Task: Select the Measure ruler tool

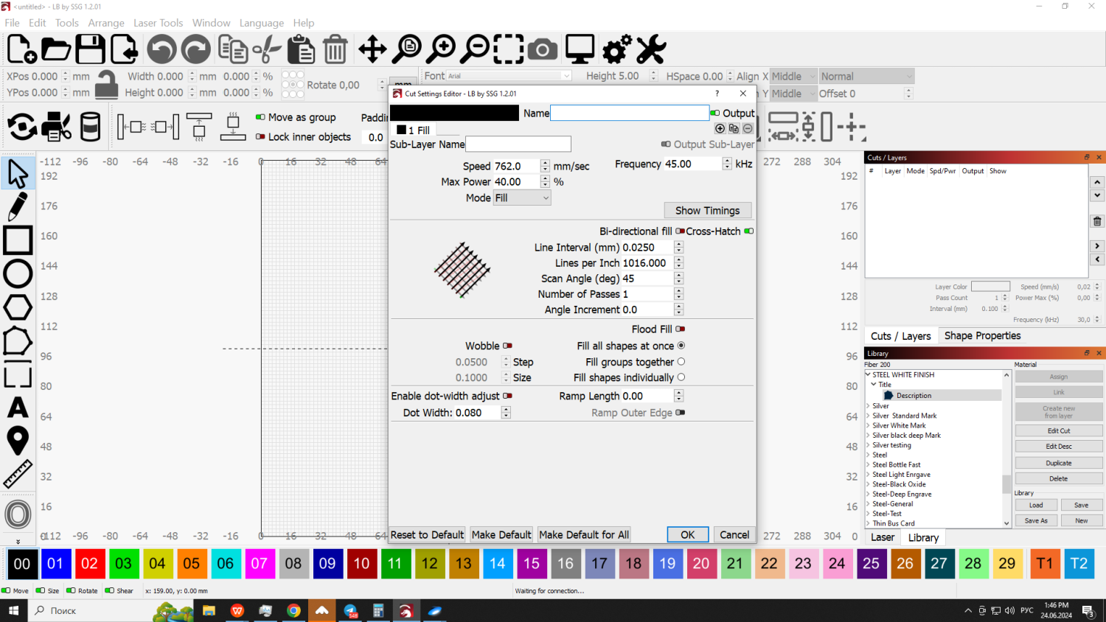Action: click(x=18, y=475)
